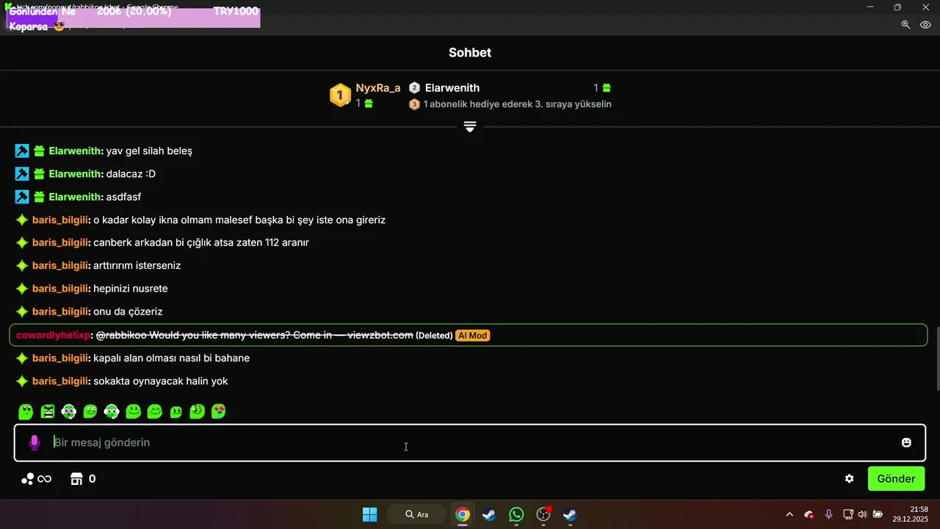Screen dimensions: 940x529
Task: Click the AI Mod badge on the deleted message
Action: (x=473, y=335)
